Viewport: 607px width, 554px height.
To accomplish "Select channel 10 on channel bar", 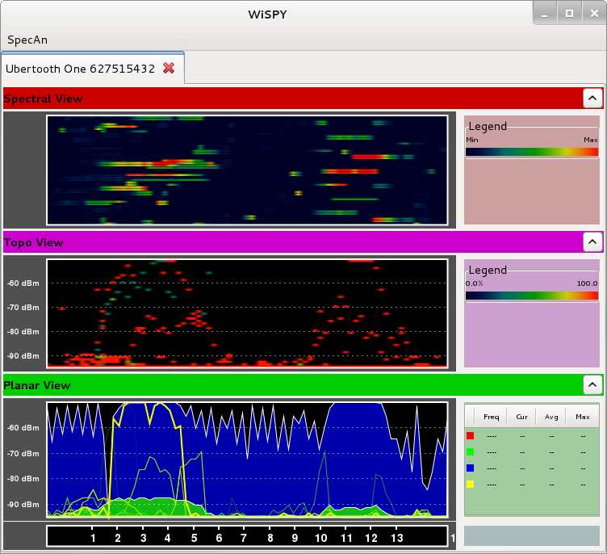I will coord(321,538).
